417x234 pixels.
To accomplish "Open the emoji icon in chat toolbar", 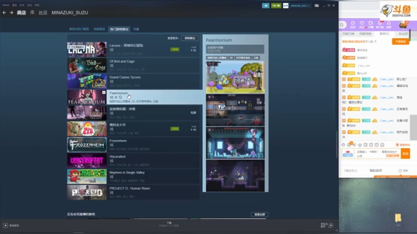I will [343, 145].
